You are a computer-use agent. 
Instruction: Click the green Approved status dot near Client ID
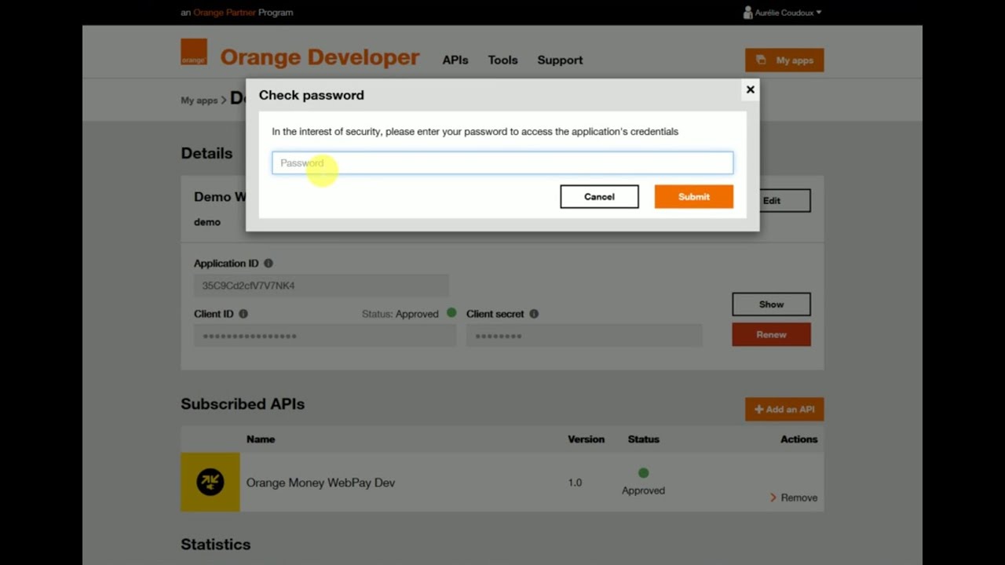tap(451, 312)
